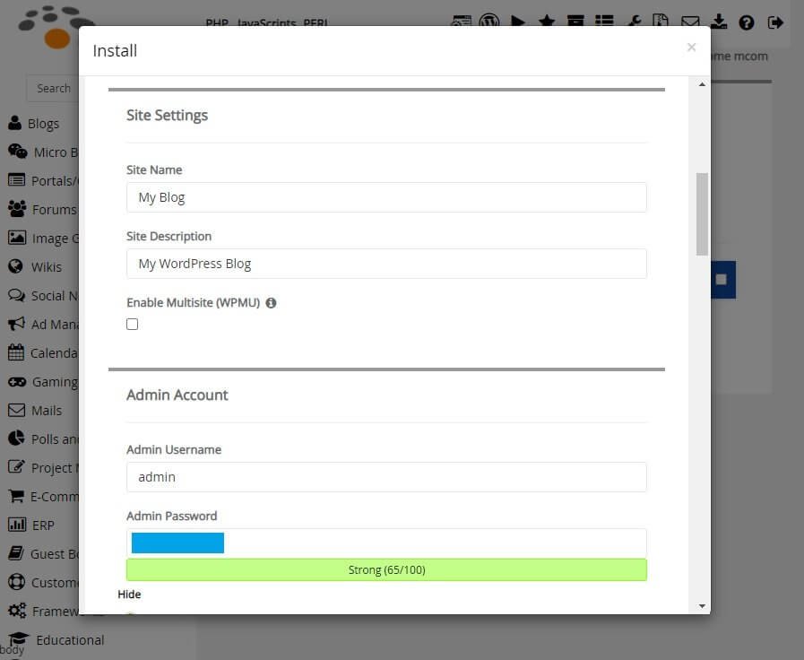Click the control panel icon left of WordPress icon

coord(461,22)
